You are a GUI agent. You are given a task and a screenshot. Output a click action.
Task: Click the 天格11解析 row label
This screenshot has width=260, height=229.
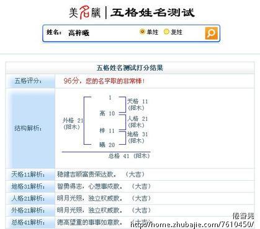[28, 175]
